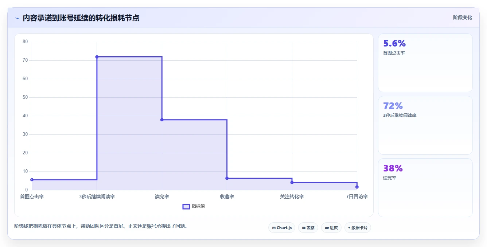This screenshot has width=487, height=247.
Task: Open the 72% 3秒后继续阅读率 stat card
Action: pyautogui.click(x=425, y=125)
